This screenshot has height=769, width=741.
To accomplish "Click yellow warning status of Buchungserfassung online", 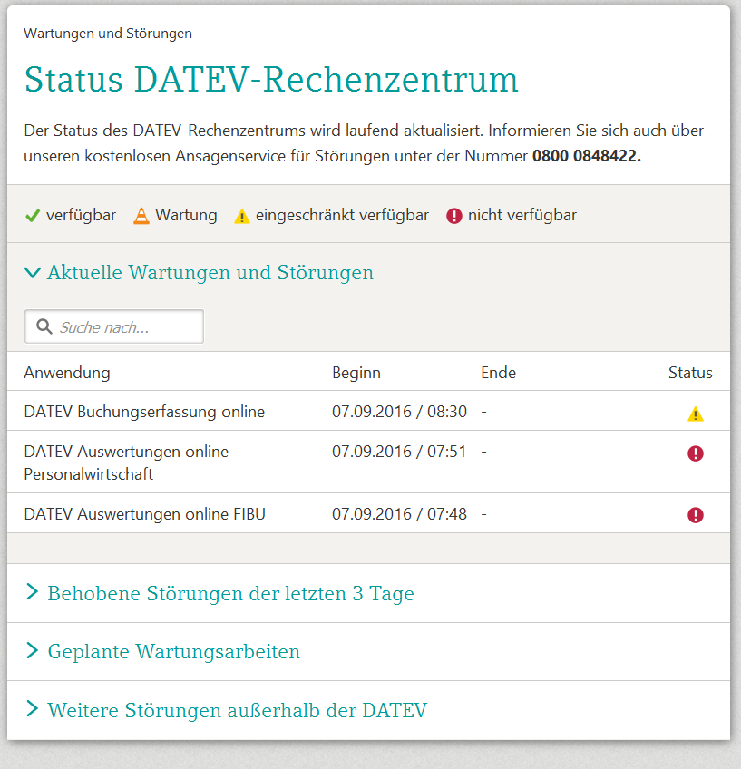I will coord(695,414).
